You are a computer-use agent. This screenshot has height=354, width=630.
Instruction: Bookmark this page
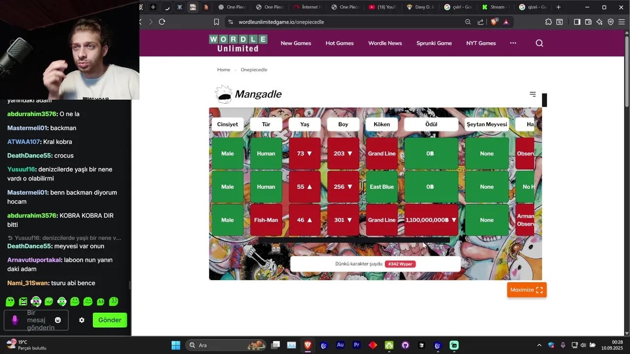pos(216,22)
